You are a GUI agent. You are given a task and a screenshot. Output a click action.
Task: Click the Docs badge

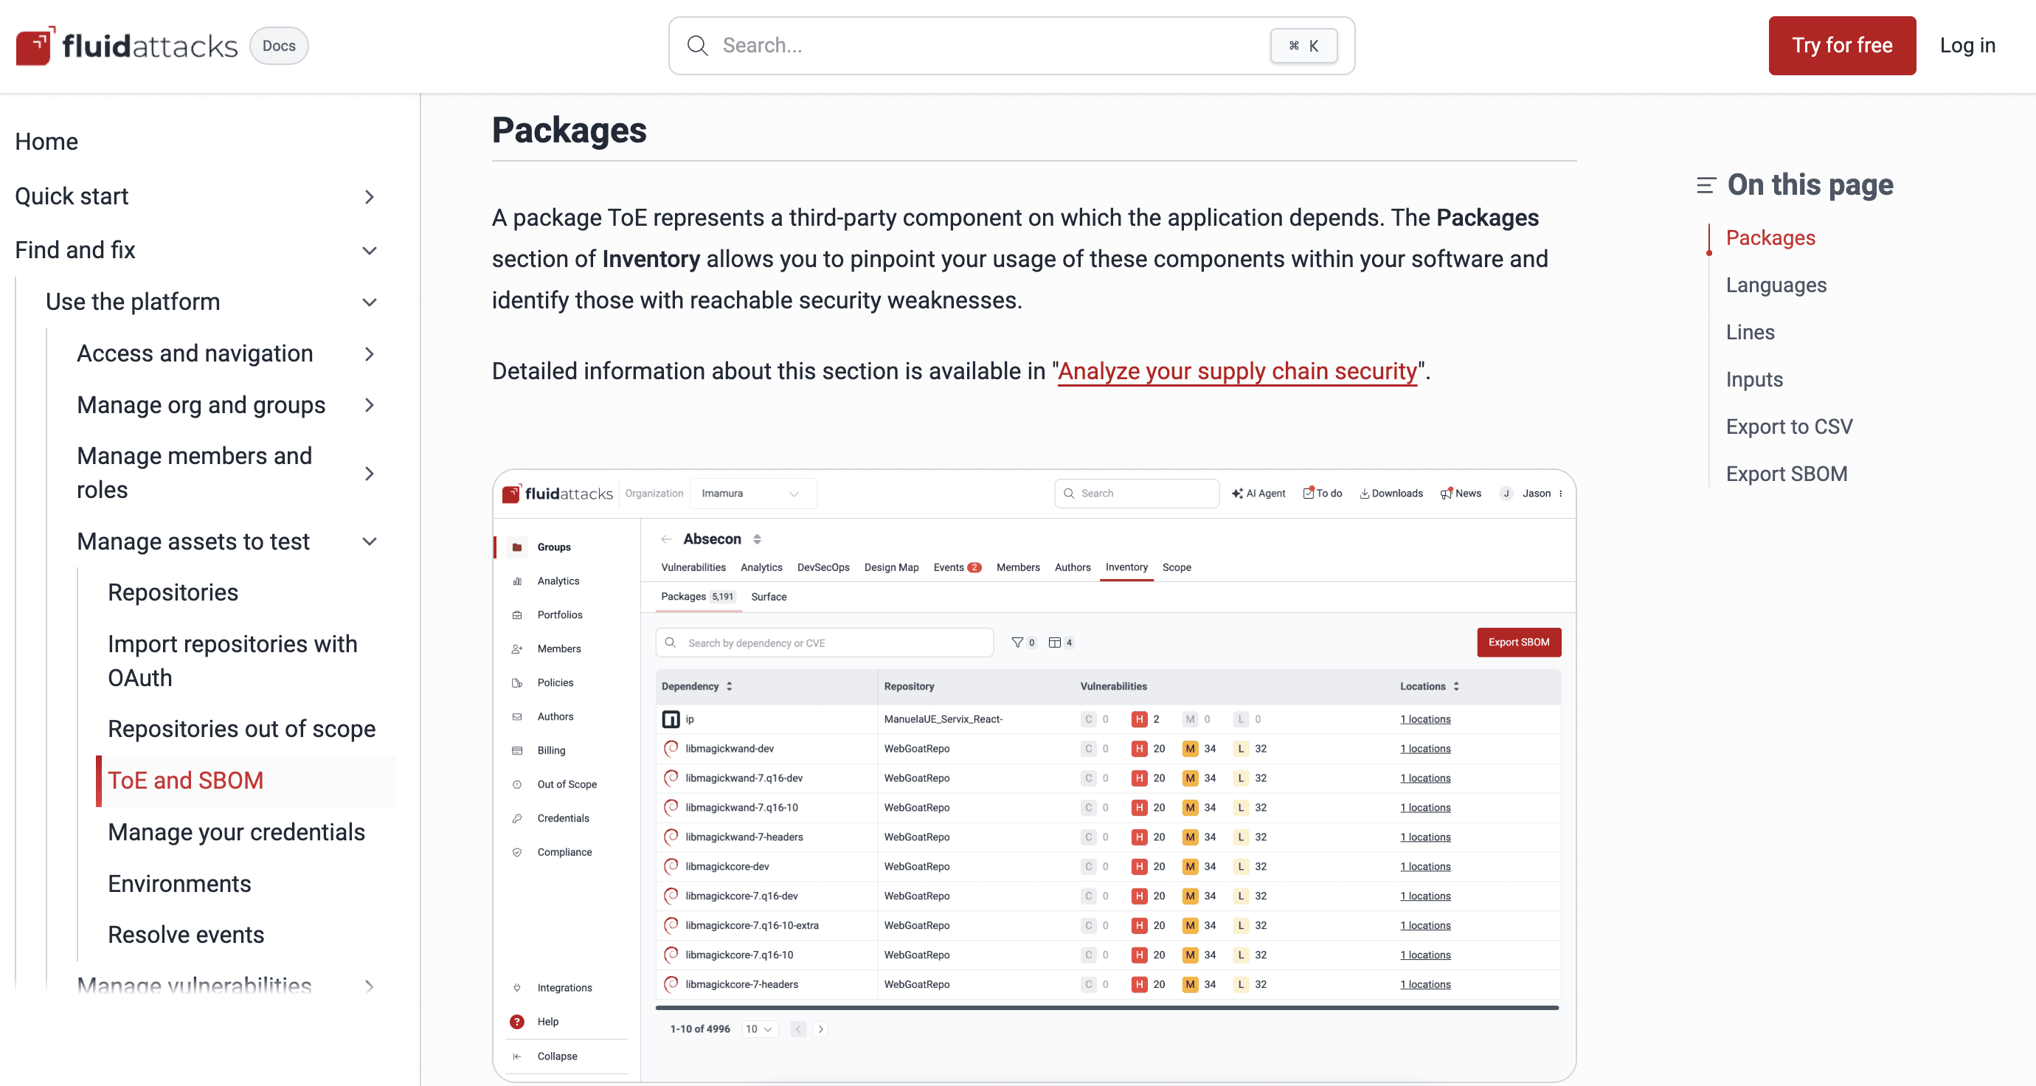279,46
